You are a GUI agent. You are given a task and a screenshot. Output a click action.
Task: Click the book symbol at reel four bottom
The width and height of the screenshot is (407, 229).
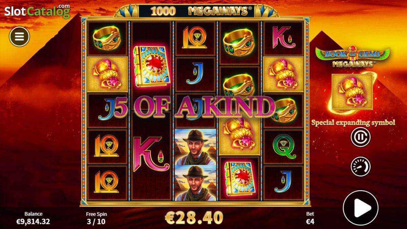coord(239,178)
